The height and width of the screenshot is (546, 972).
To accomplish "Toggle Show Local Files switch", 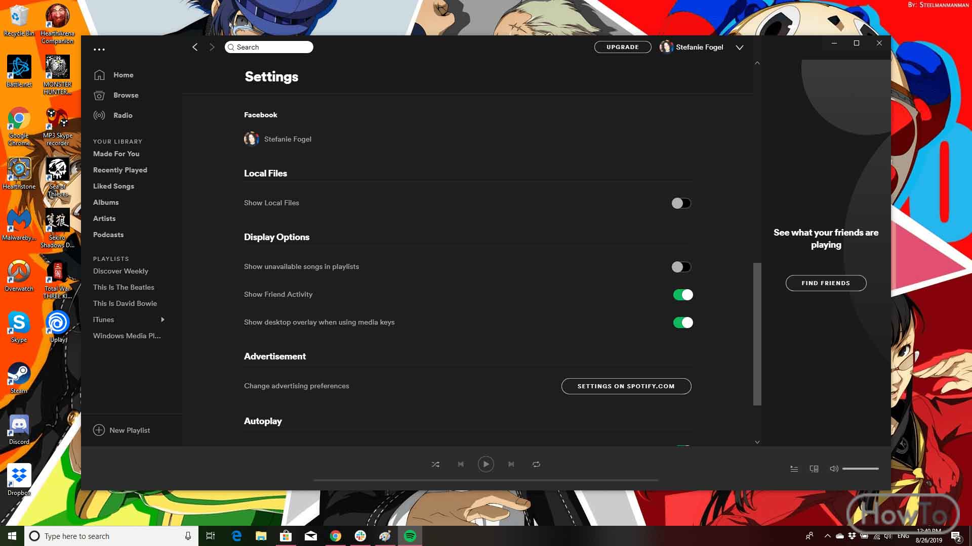I will tap(681, 203).
